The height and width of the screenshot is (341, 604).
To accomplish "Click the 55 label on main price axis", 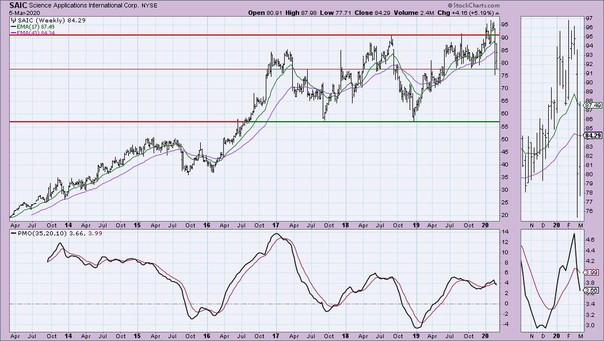I will 504,126.
